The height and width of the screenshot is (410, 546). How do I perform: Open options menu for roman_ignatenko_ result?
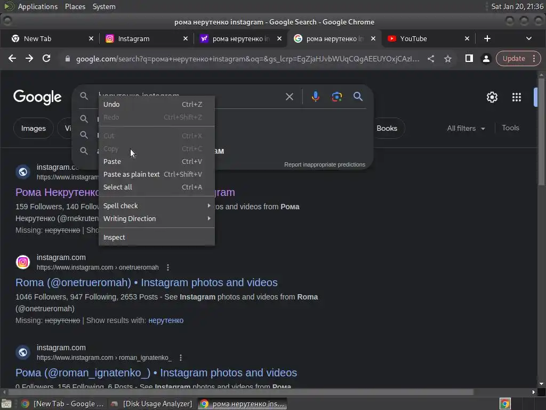pos(180,358)
